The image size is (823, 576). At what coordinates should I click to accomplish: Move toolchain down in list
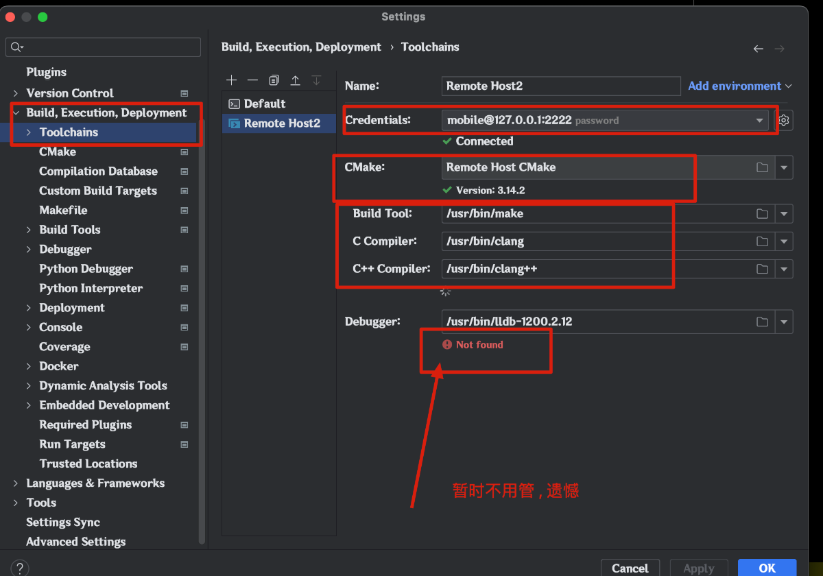pyautogui.click(x=316, y=80)
